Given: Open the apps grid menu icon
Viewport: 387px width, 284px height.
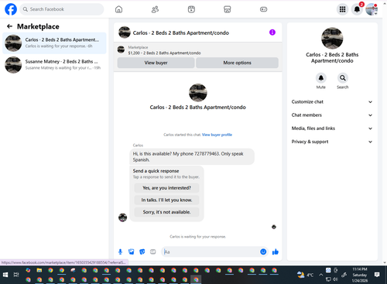Looking at the screenshot, I should pyautogui.click(x=342, y=9).
